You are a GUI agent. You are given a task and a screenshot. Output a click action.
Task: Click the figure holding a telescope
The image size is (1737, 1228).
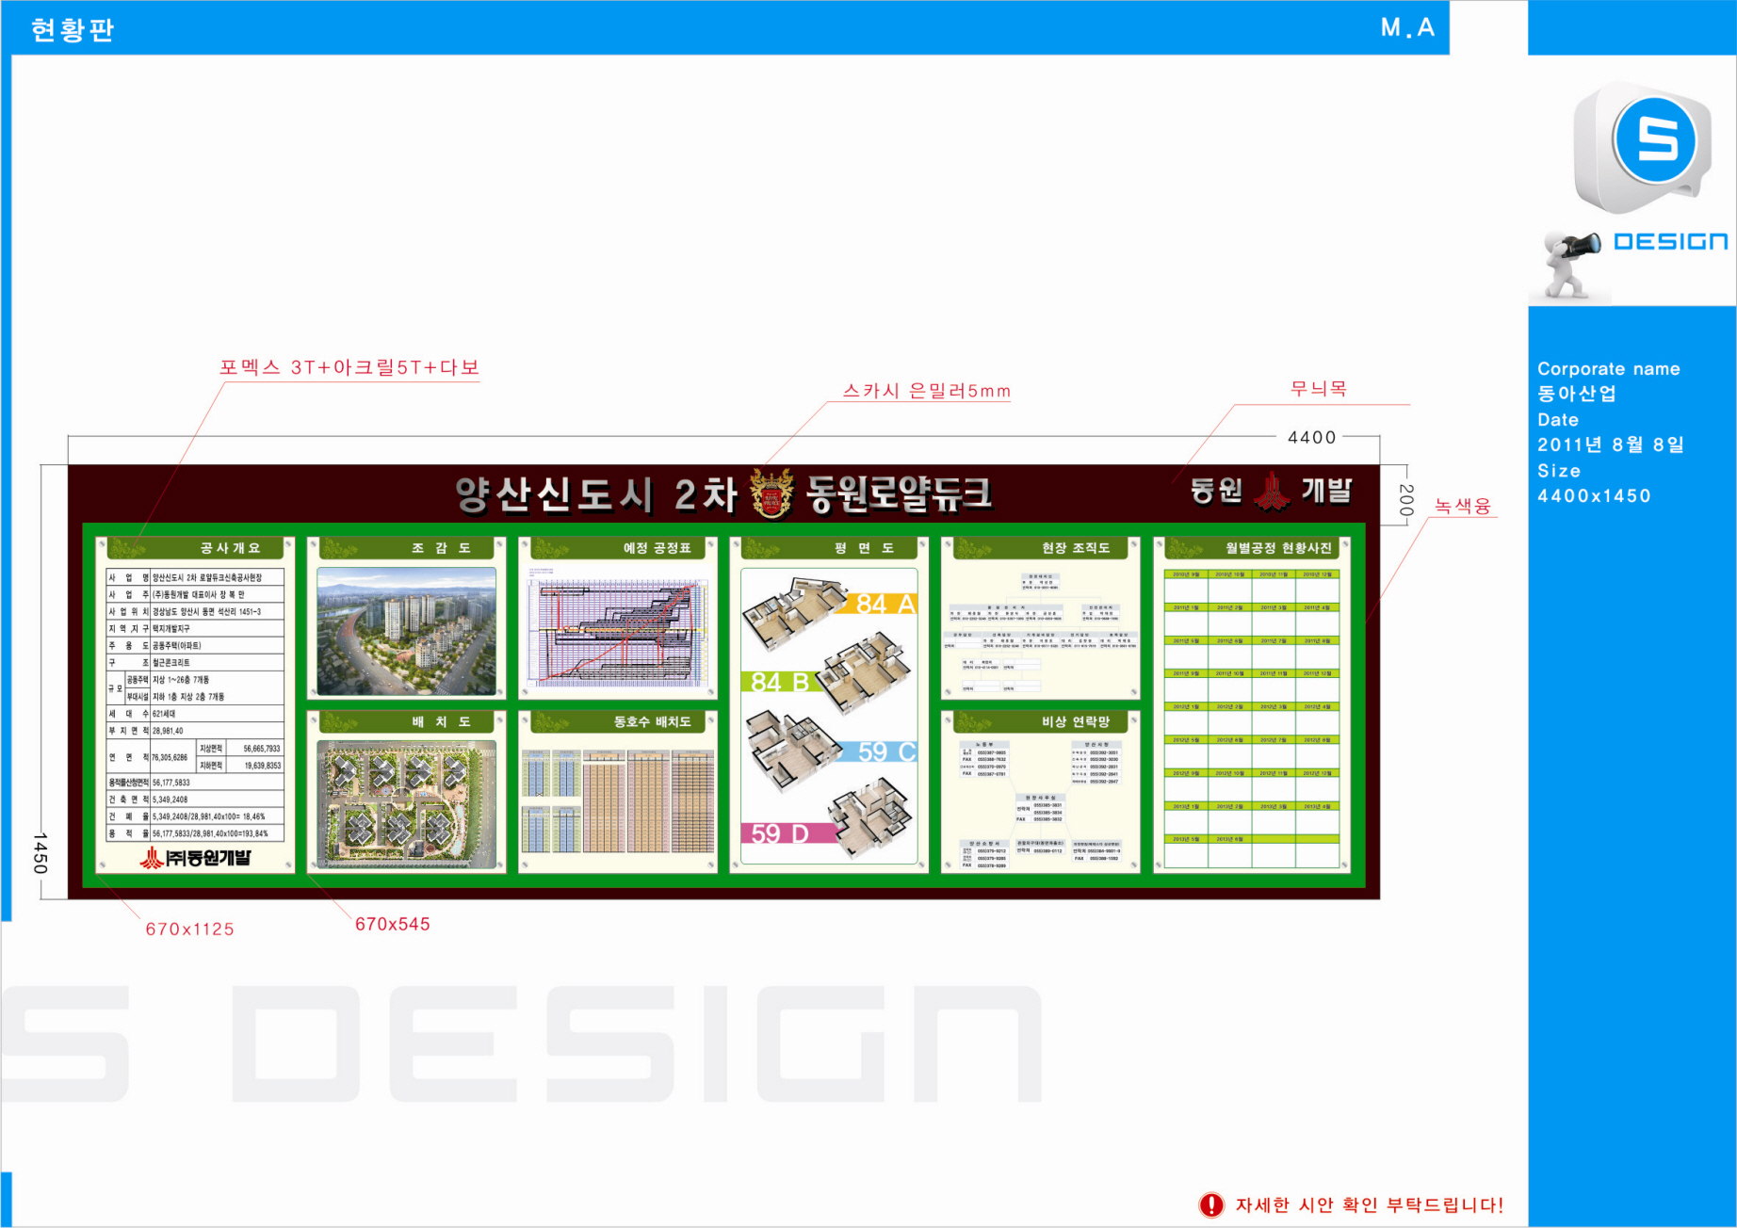(x=1570, y=263)
